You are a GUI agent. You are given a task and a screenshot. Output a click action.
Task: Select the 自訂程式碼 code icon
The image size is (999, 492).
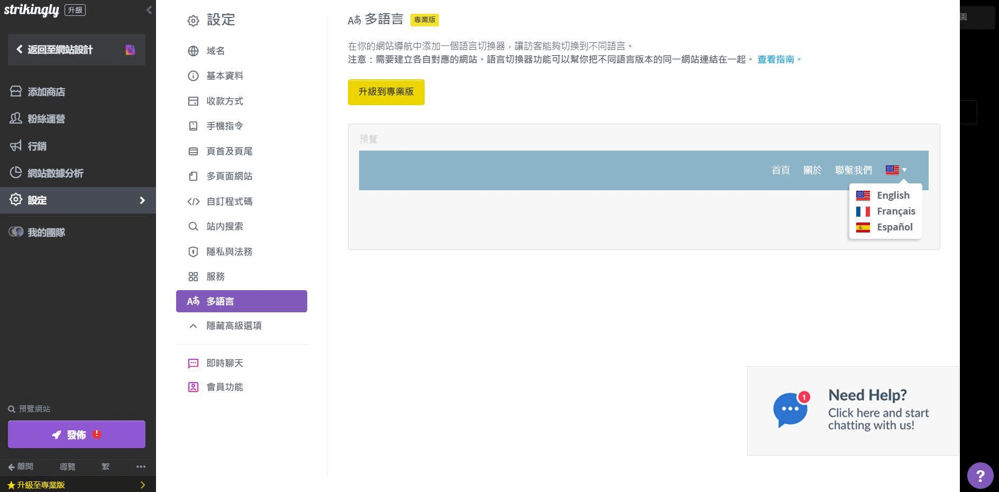click(193, 201)
